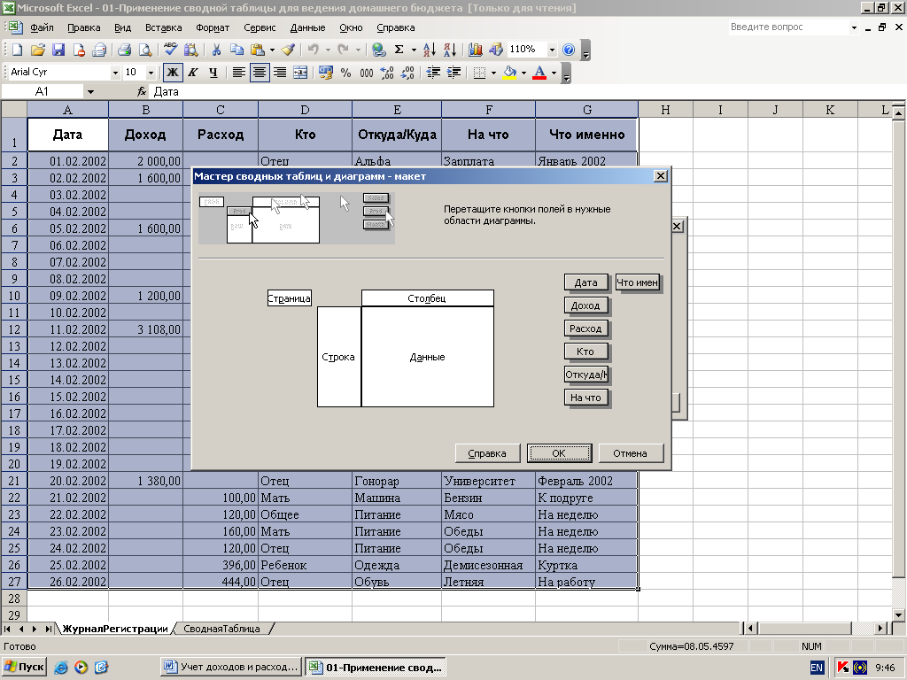Click OK in the layout wizard
The height and width of the screenshot is (680, 907).
click(560, 453)
